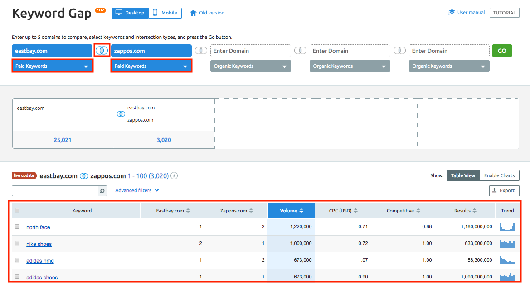Screen dimensions: 530x283
Task: Click the eastbay.com domain input
Action: [52, 51]
